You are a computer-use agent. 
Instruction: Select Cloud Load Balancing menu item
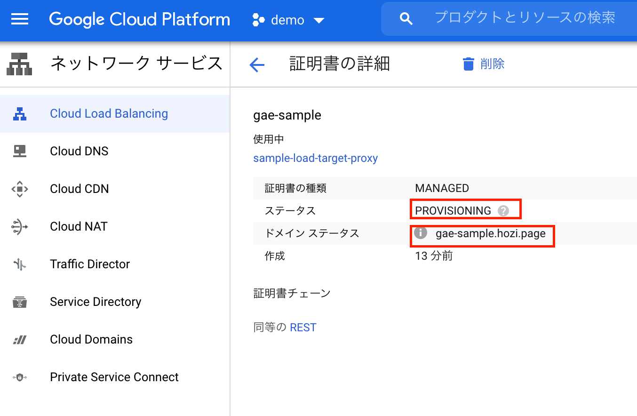point(115,114)
